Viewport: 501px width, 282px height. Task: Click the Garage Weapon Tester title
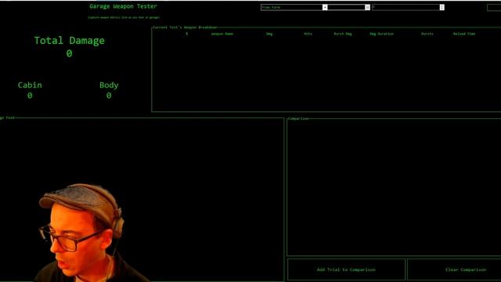click(x=124, y=6)
